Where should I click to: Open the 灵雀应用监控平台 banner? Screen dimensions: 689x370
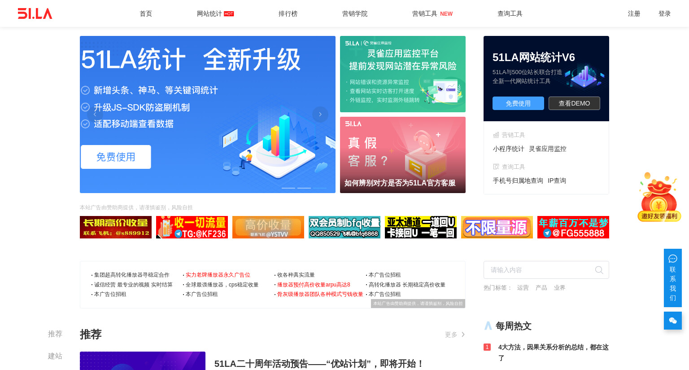(x=403, y=74)
